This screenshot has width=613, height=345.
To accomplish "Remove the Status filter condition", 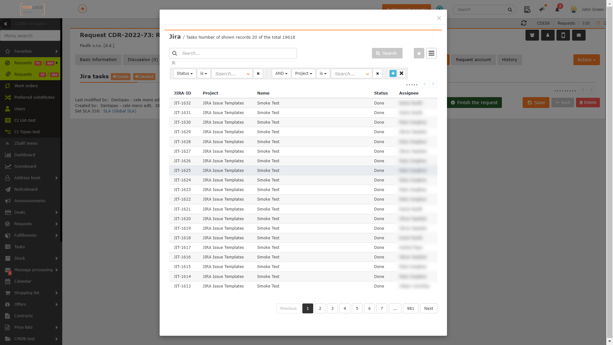I will (258, 73).
